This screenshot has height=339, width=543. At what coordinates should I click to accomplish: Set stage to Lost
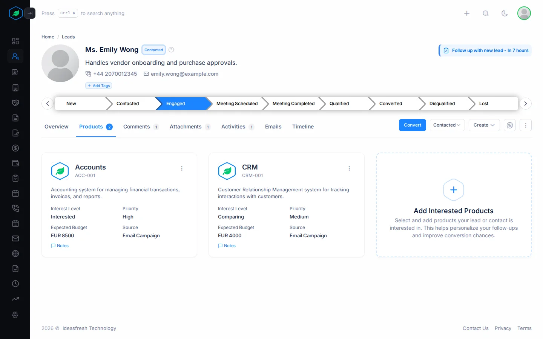tap(494, 104)
